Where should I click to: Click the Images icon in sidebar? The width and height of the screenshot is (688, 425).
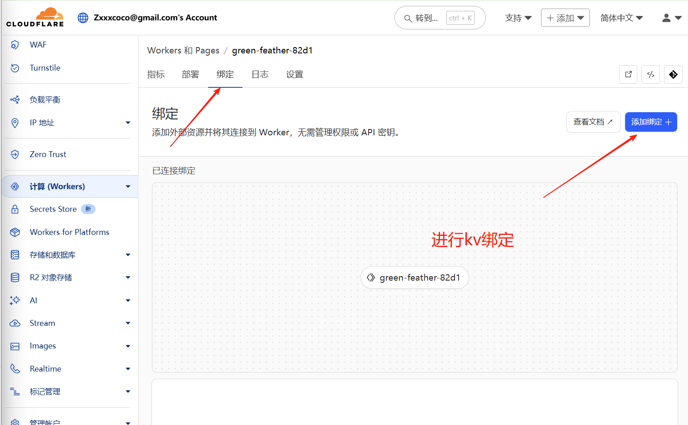pos(15,346)
